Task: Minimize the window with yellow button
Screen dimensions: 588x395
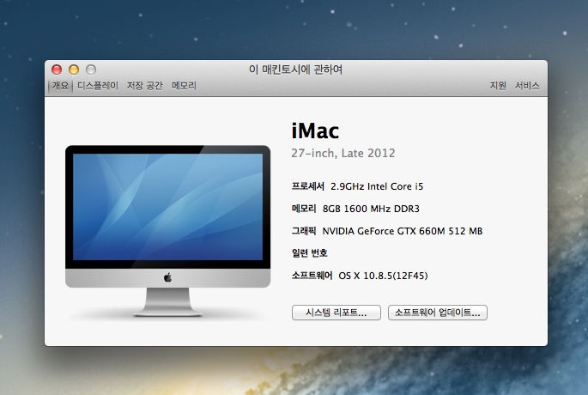Action: (x=74, y=70)
